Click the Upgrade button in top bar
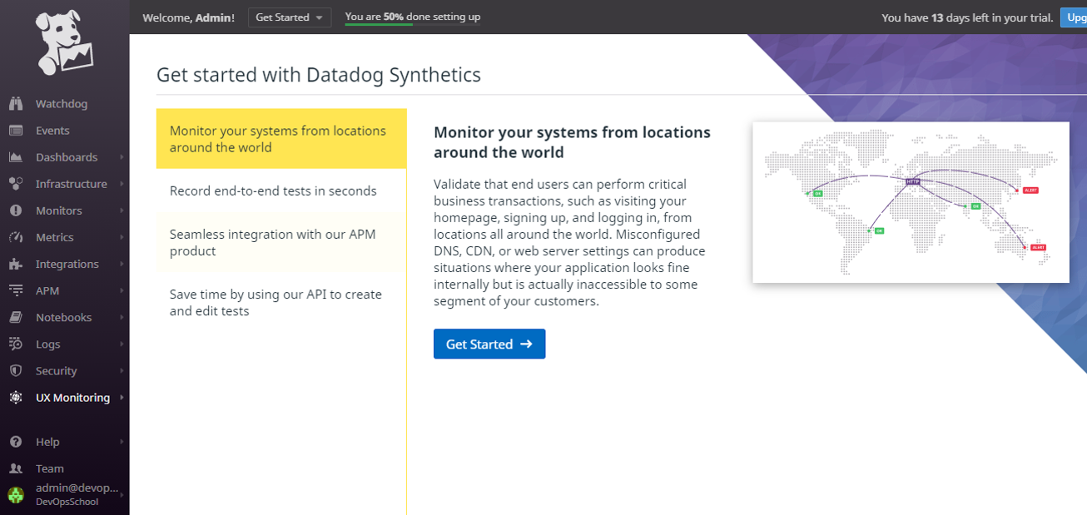This screenshot has height=515, width=1087. (x=1073, y=17)
